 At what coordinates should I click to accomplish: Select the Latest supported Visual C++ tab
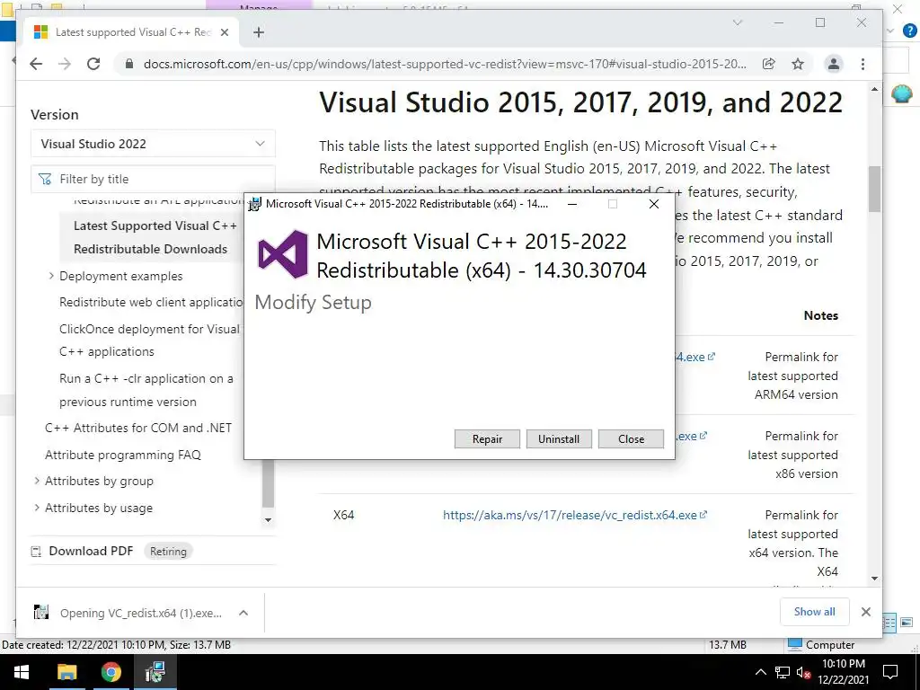click(131, 32)
